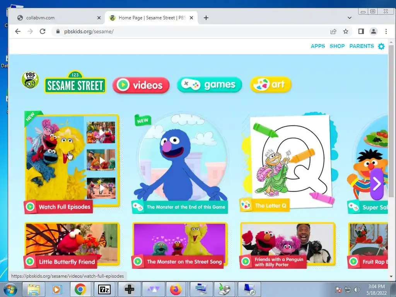
Task: Click the PBS Kids logo icon
Action: tap(30, 80)
